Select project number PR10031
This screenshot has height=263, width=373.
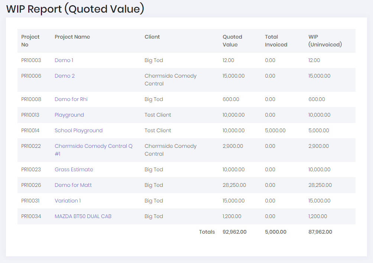(x=30, y=201)
